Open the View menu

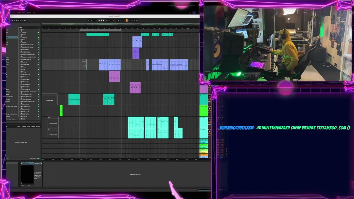(24, 13)
